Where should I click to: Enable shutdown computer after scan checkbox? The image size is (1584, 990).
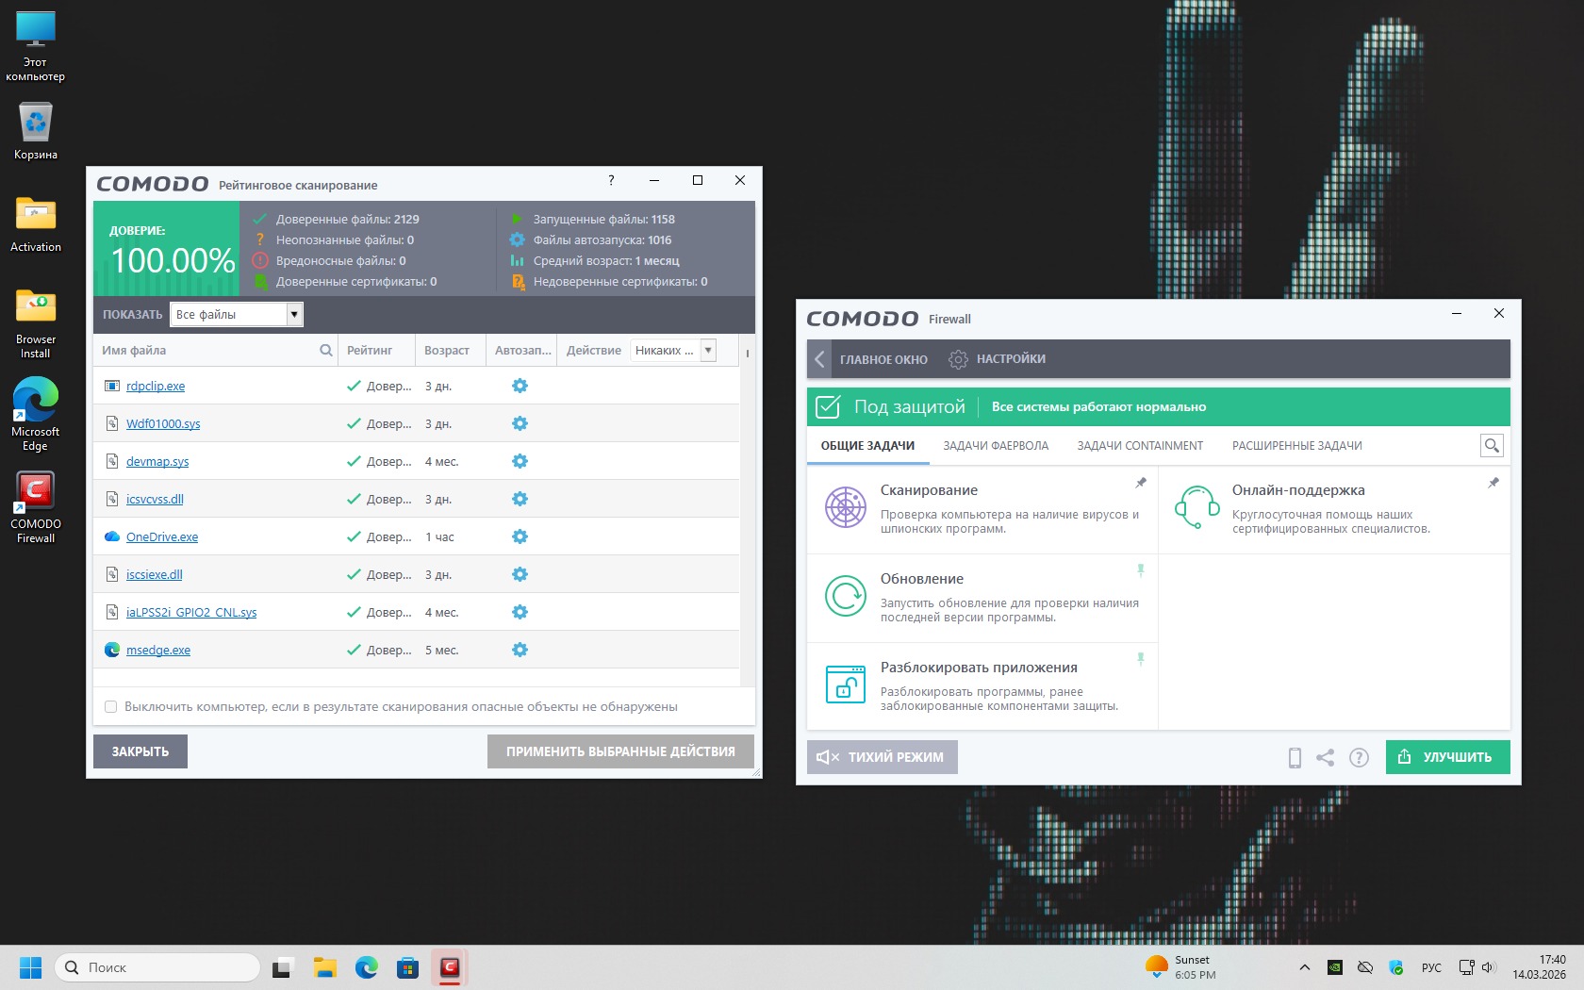tap(111, 706)
